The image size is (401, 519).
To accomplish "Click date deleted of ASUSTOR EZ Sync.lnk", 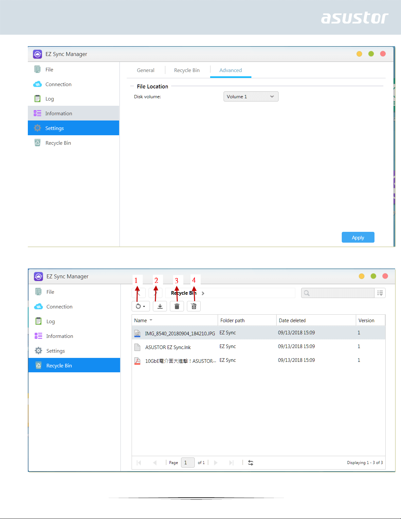I will pyautogui.click(x=296, y=346).
